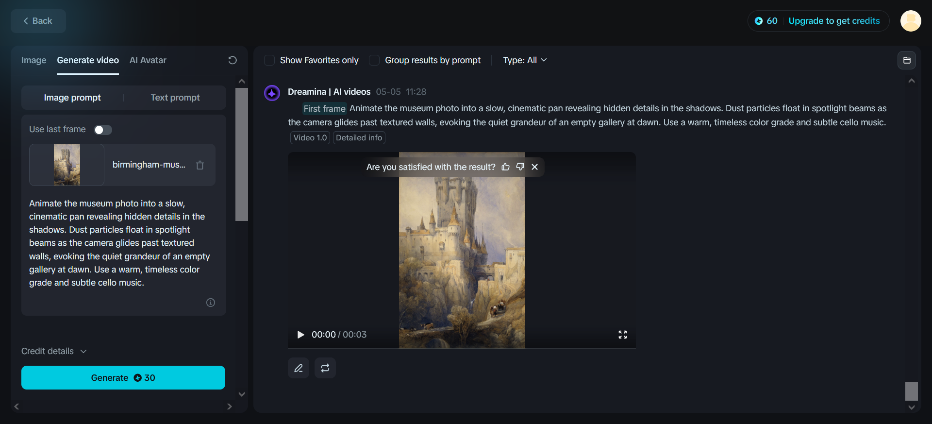Image resolution: width=932 pixels, height=424 pixels.
Task: Click the Generate button
Action: click(x=123, y=378)
